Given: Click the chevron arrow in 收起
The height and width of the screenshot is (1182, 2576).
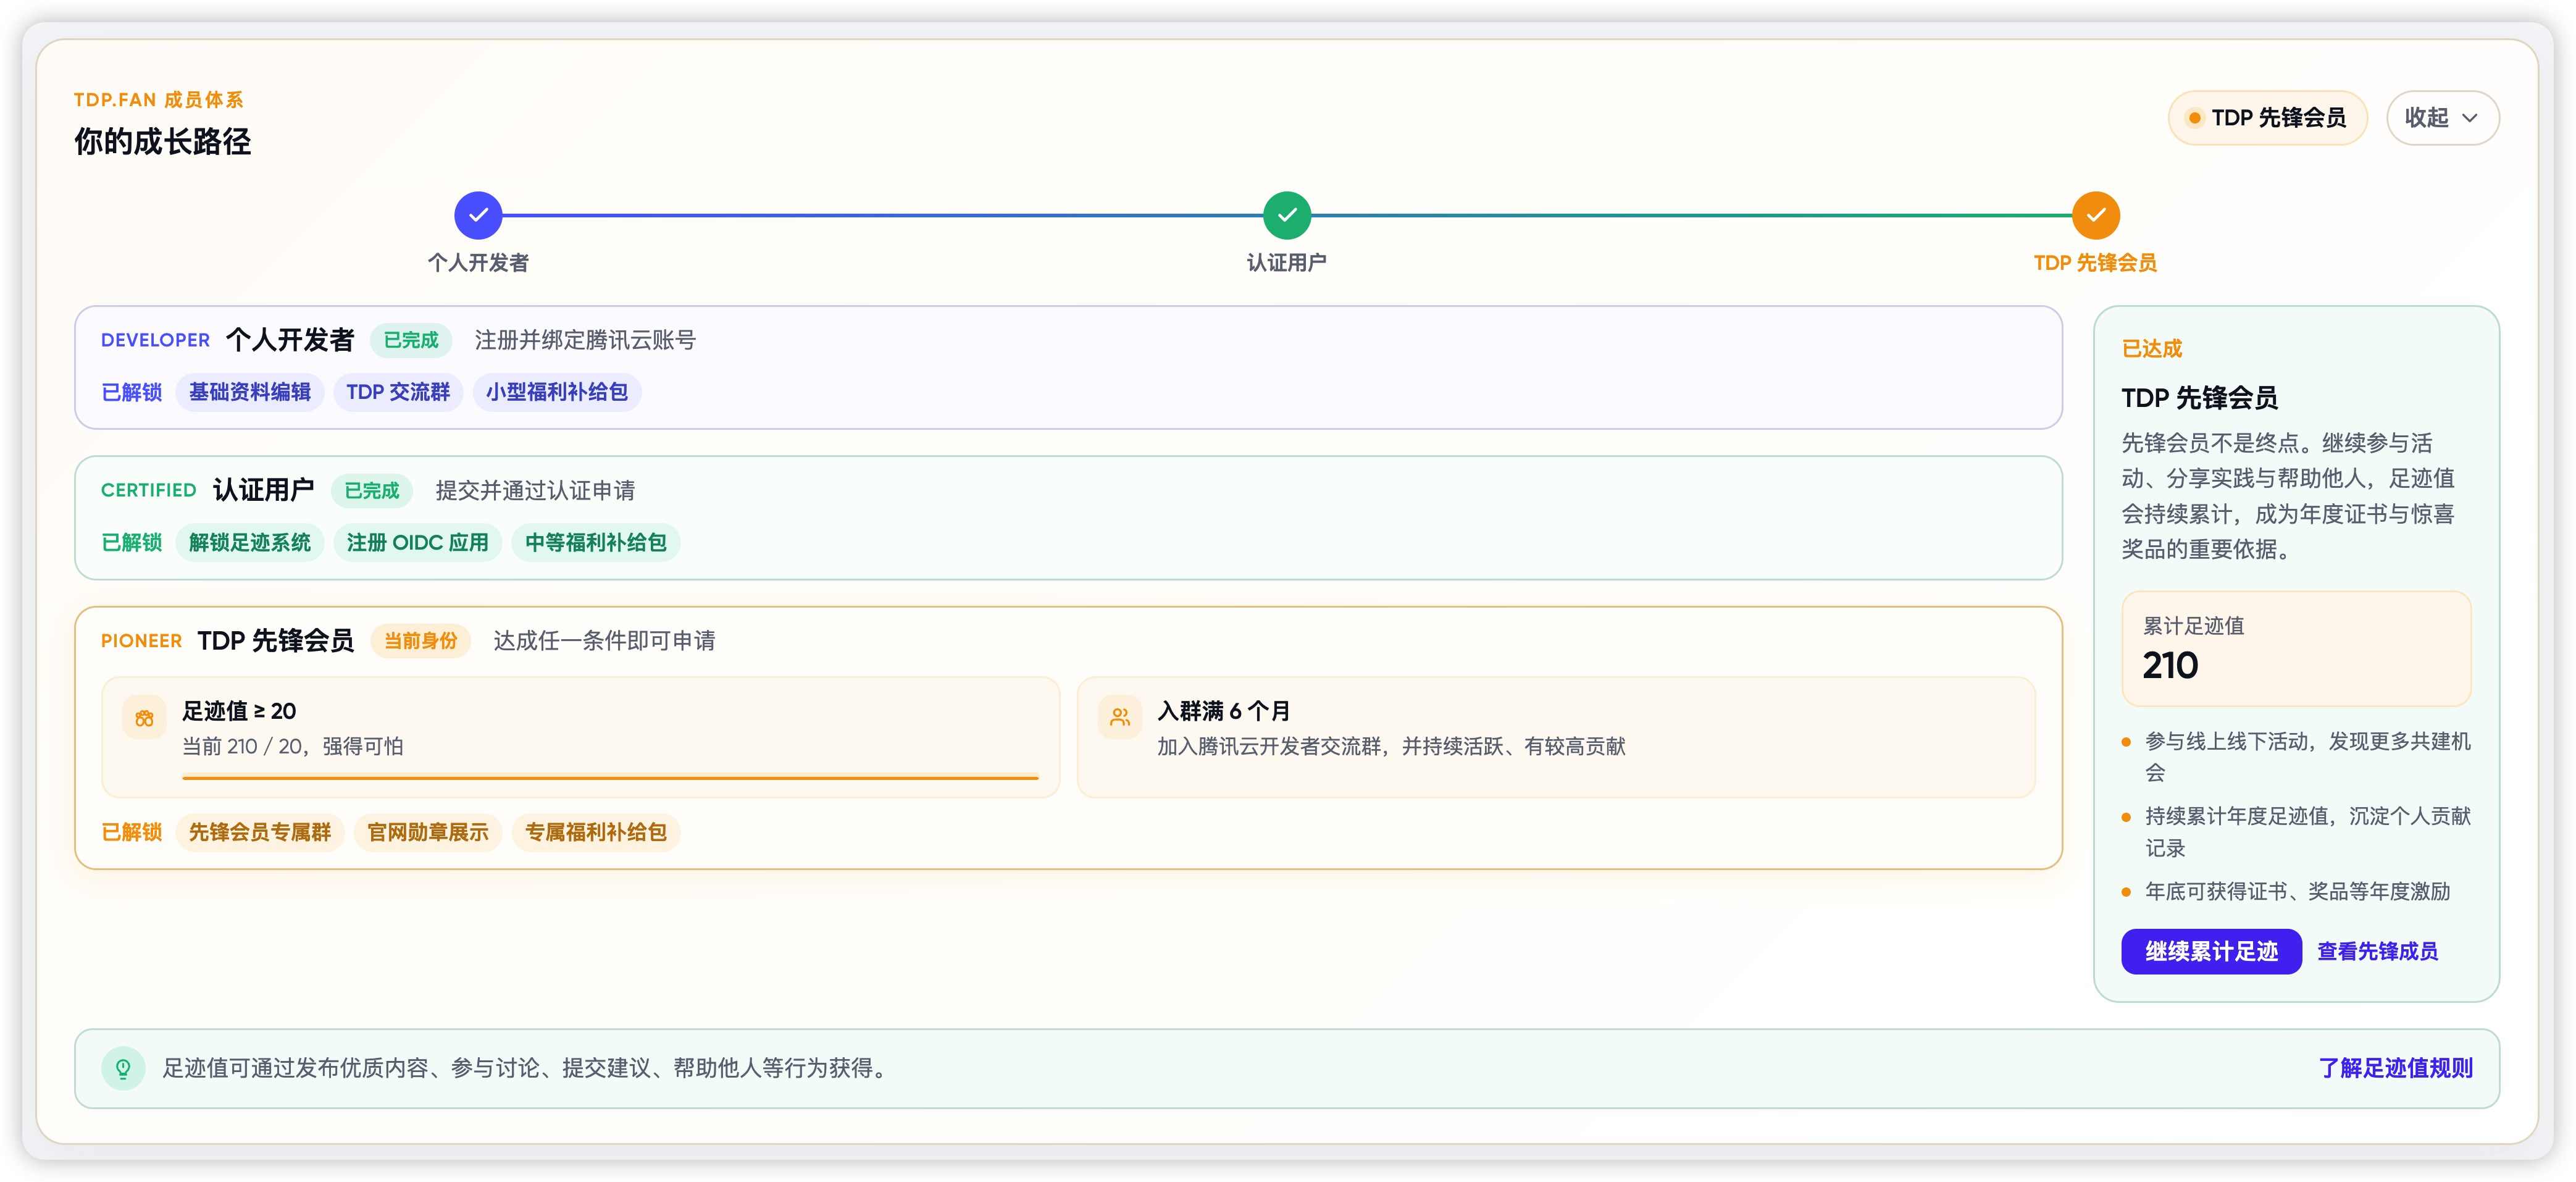Looking at the screenshot, I should pos(2469,118).
